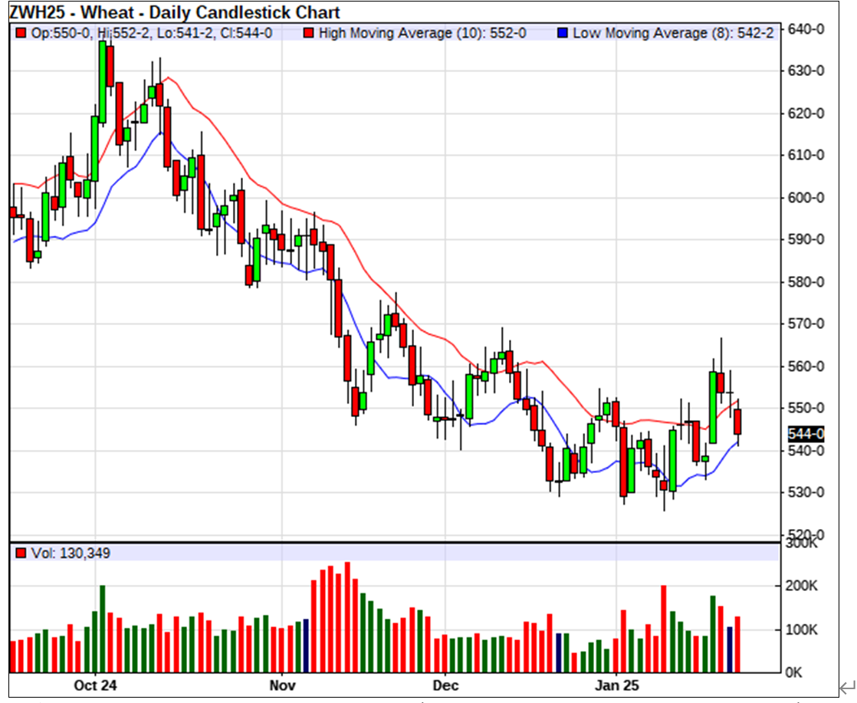This screenshot has height=703, width=857.
Task: Click the red swatch beside Vol: 130,349
Action: coord(20,553)
